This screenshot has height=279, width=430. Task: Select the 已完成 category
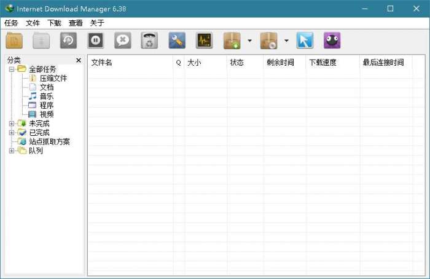click(x=39, y=133)
